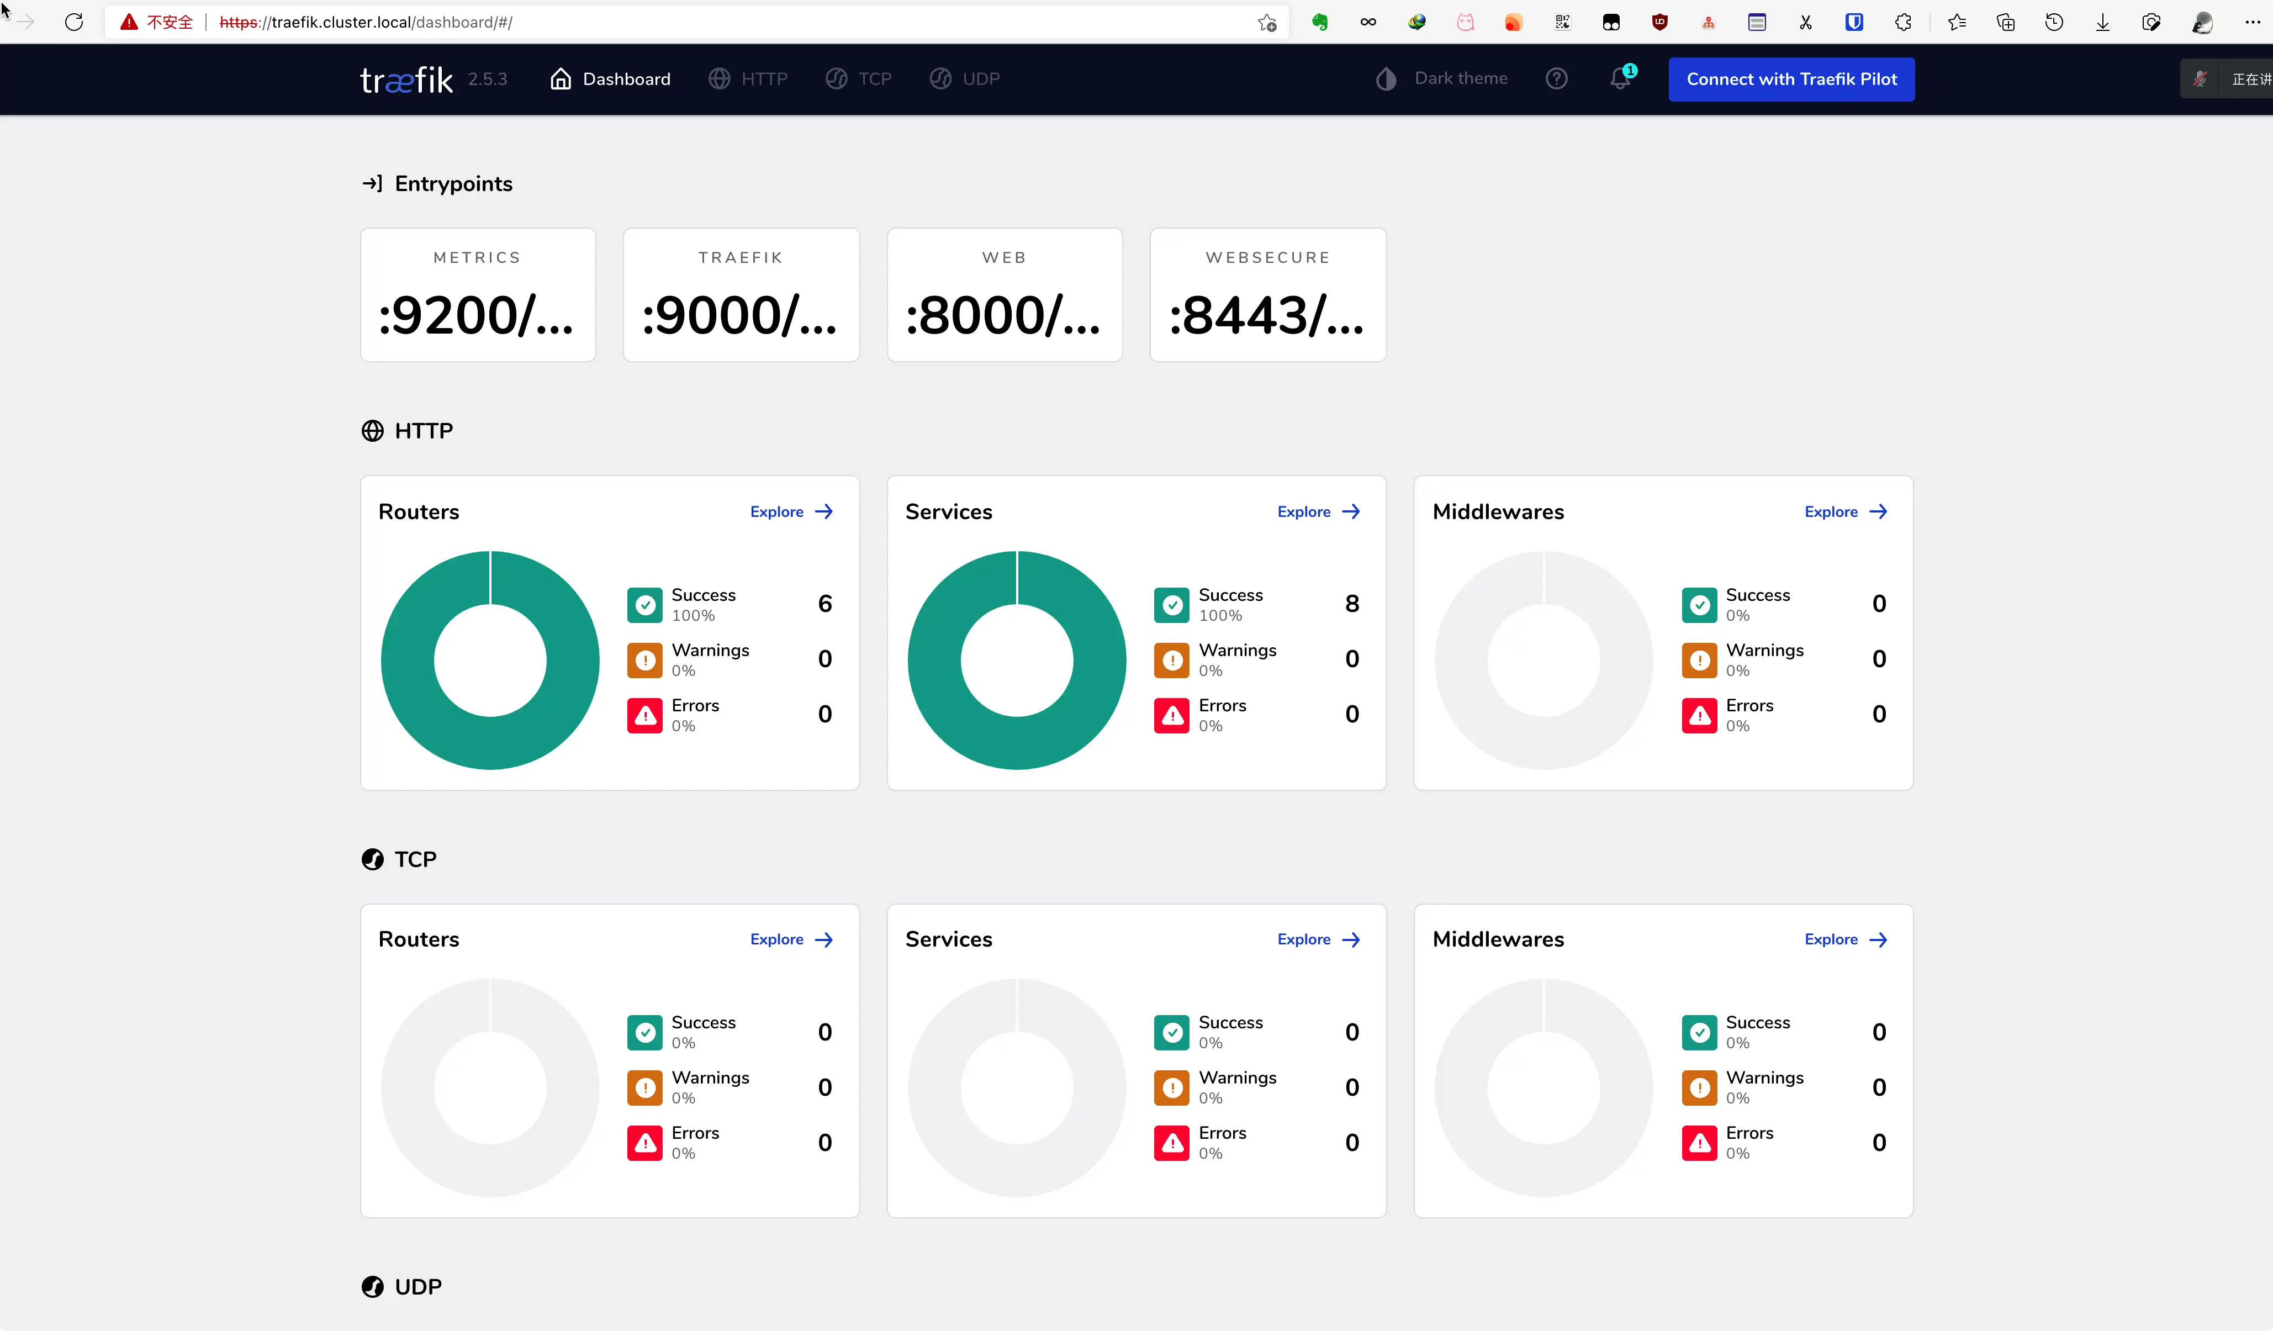Click the Traefik logo in the header

click(x=406, y=78)
